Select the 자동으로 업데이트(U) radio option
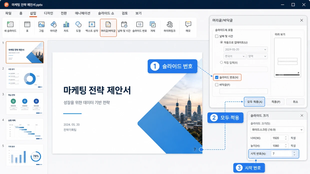This screenshot has width=310, height=174. (x=221, y=42)
